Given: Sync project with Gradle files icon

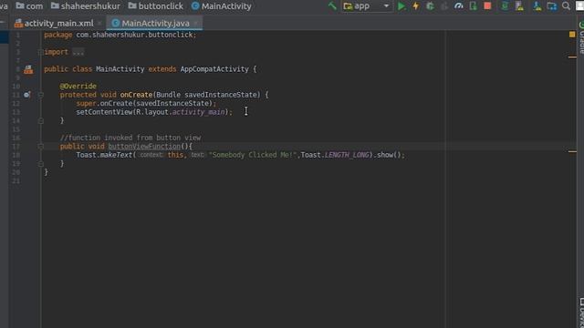Looking at the screenshot, I should (505, 6).
